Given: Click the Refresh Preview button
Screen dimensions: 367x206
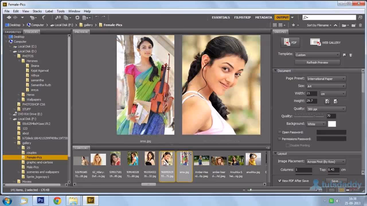Looking at the screenshot, I should coord(317,62).
